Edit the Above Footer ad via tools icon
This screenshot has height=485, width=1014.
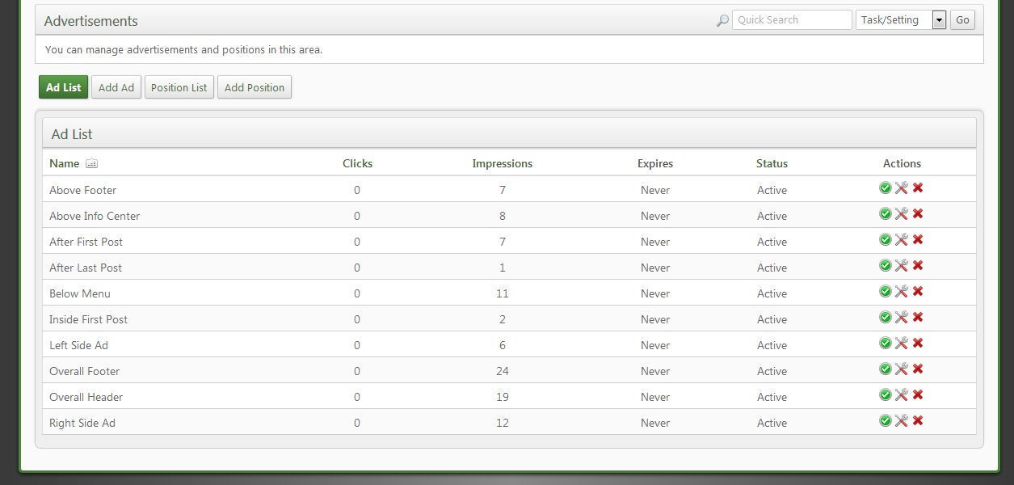pyautogui.click(x=901, y=188)
